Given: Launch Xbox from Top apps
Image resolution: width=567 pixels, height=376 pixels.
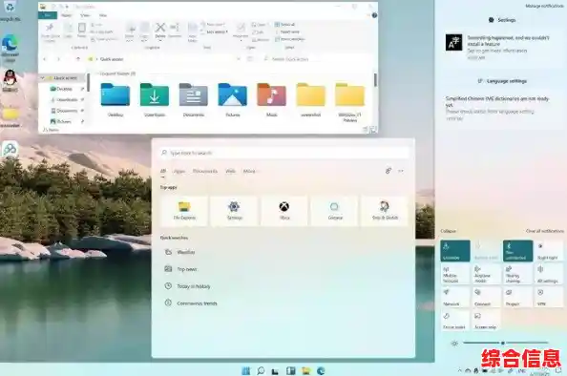Looking at the screenshot, I should click(284, 211).
